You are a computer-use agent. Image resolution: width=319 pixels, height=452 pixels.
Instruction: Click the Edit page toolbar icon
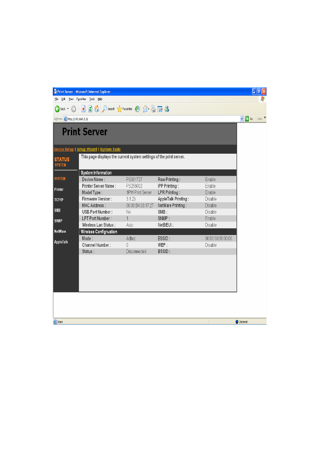(x=160, y=109)
